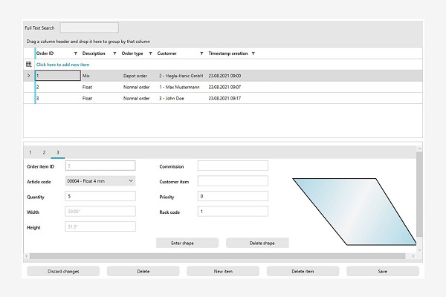
Task: Switch to order item tab 2
Action: [x=44, y=151]
